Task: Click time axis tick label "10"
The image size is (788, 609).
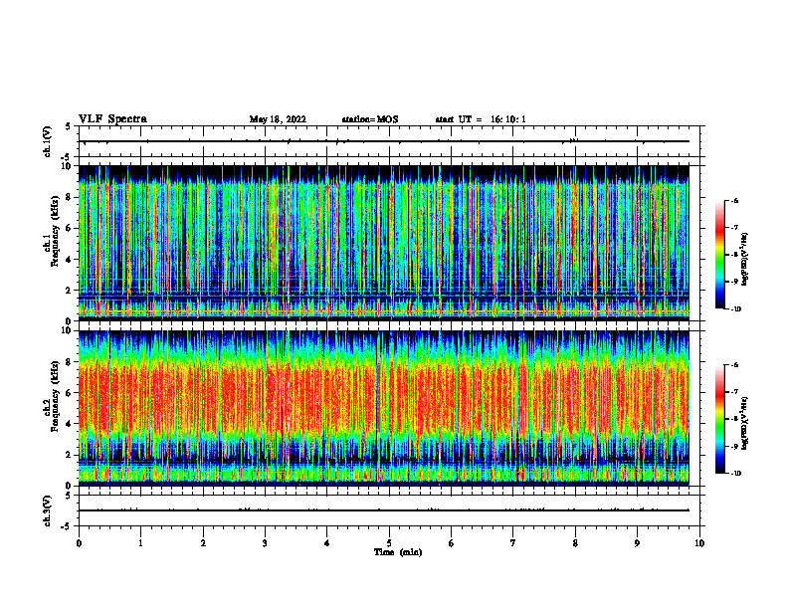Action: point(699,543)
